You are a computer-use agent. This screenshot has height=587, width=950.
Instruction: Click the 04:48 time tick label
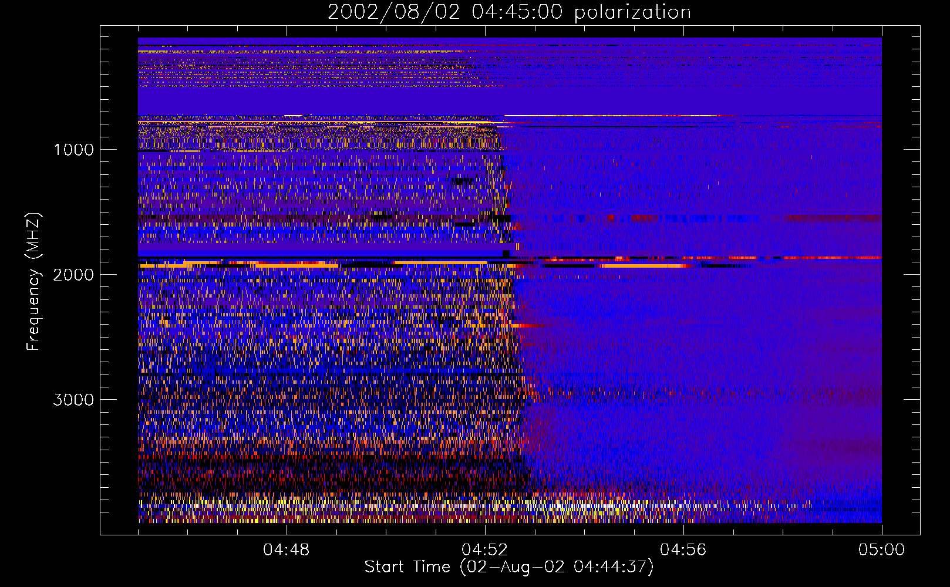click(286, 550)
